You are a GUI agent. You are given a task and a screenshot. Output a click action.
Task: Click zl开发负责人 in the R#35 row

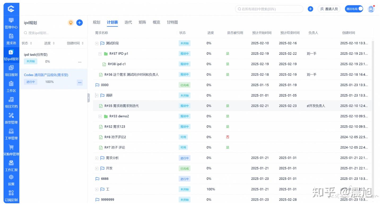pos(316,106)
